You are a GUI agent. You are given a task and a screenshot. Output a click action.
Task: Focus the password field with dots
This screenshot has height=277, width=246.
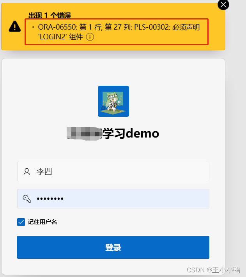click(x=113, y=199)
